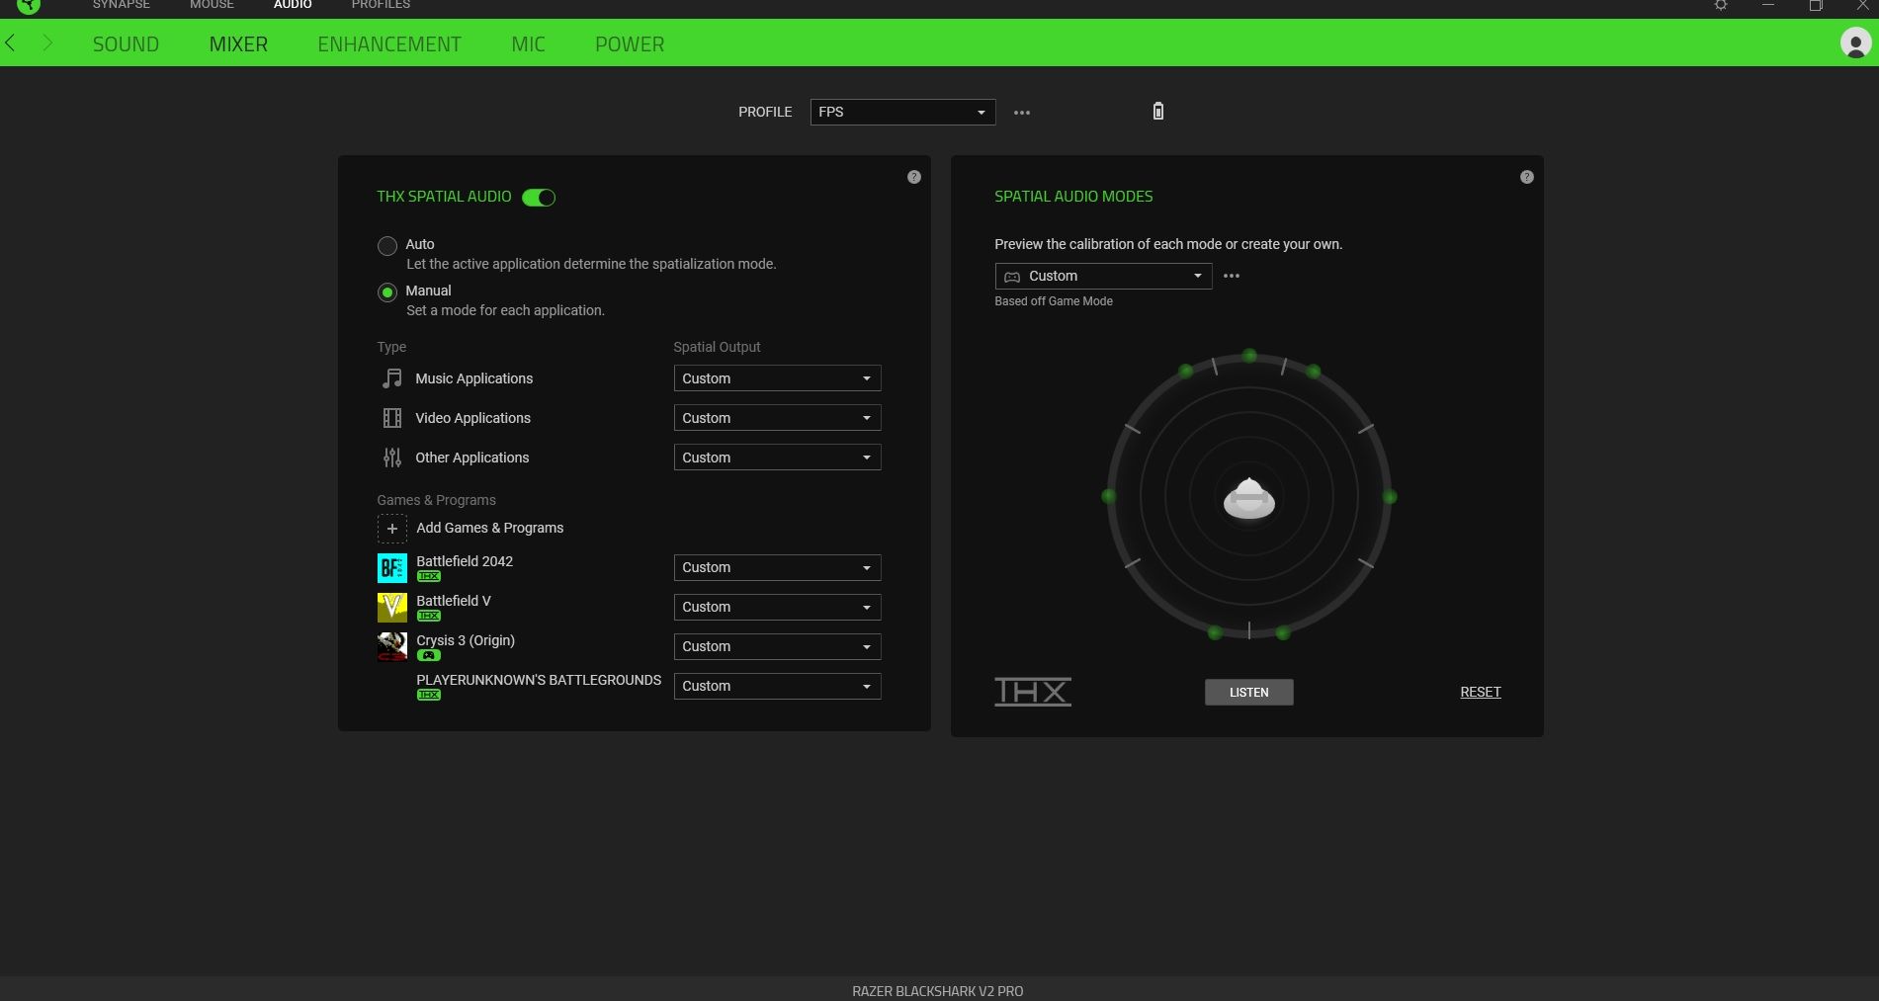Viewport: 1879px width, 1001px height.
Task: Click the Crysis 3 (Origin) entry name
Action: [466, 640]
